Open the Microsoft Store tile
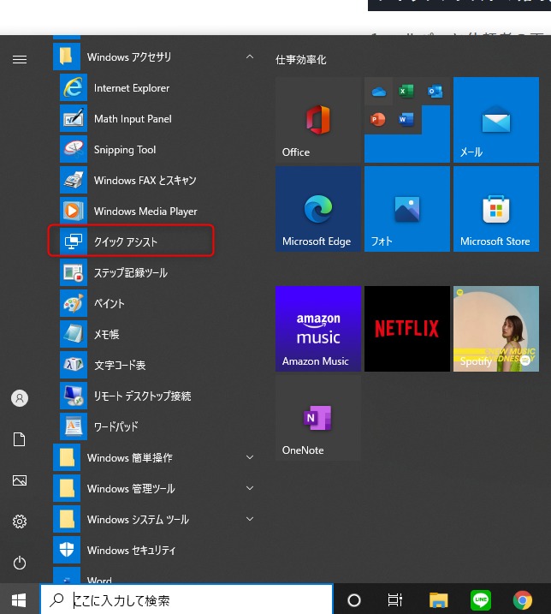551x614 pixels. point(495,209)
